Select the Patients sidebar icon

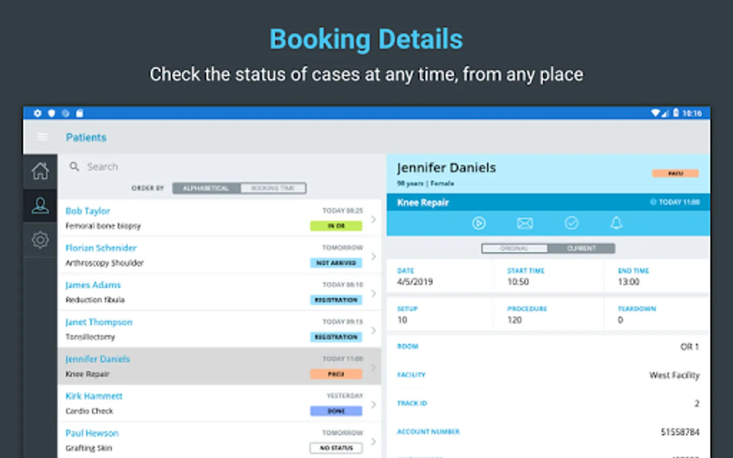click(40, 206)
